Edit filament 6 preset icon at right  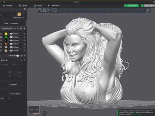tap(25, 40)
